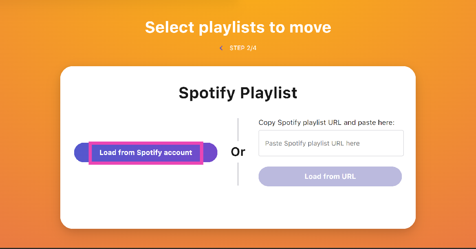This screenshot has height=249, width=476.
Task: Focus the Paste Spotify playlist URL field
Action: pos(331,143)
